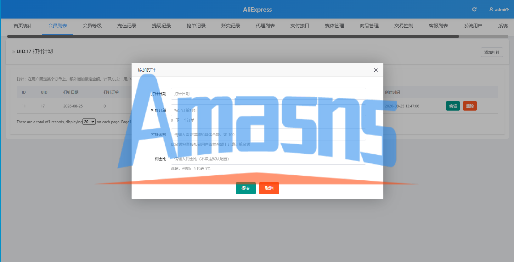Image resolution: width=514 pixels, height=262 pixels.
Task: Open the 账变记录 tab
Action: 231,26
